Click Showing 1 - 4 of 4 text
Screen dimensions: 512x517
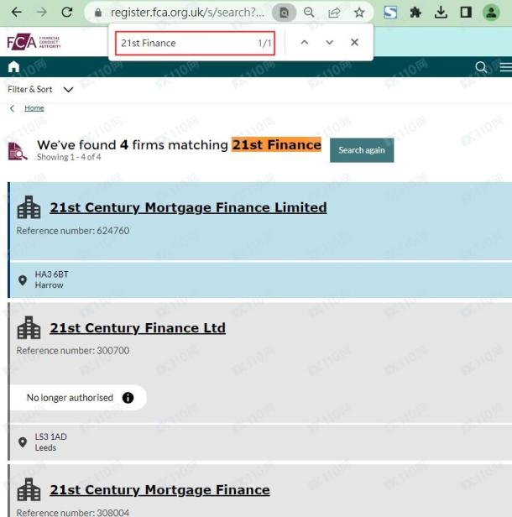(69, 157)
